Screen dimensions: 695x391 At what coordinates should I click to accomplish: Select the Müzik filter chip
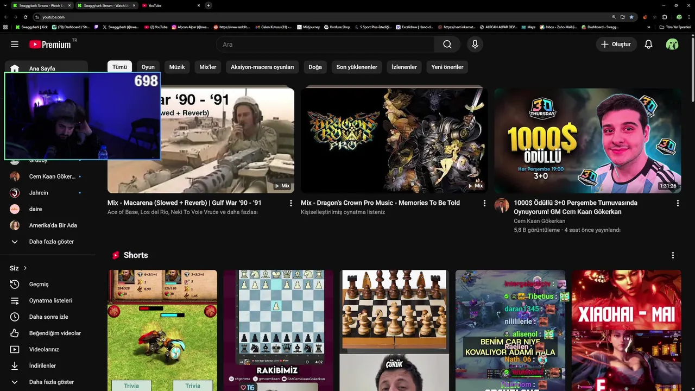click(177, 67)
